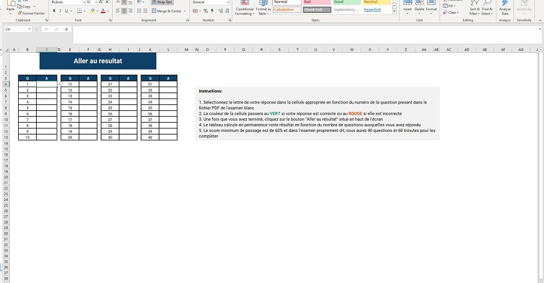Click the Copy icon in Clipboard group
The width and height of the screenshot is (544, 283).
pyautogui.click(x=20, y=7)
